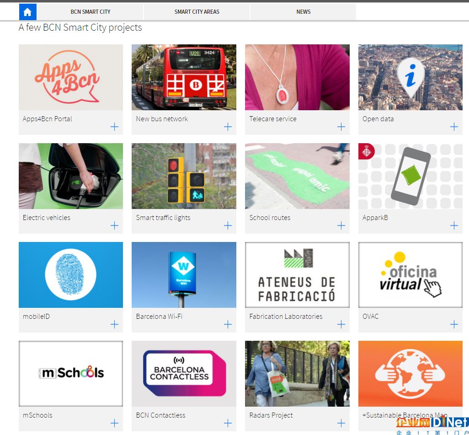The width and height of the screenshot is (469, 435).
Task: Click the A few BCN Smart City projects heading
Action: click(80, 27)
